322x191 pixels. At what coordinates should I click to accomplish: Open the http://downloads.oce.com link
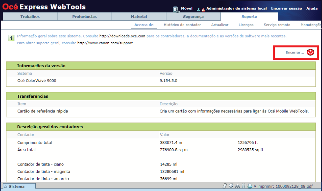pos(122,36)
